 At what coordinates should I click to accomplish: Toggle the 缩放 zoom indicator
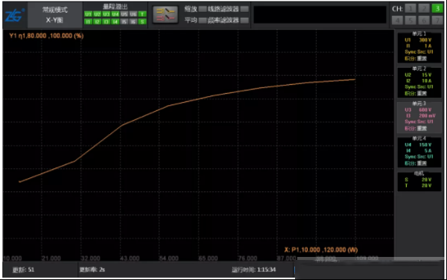(x=203, y=9)
